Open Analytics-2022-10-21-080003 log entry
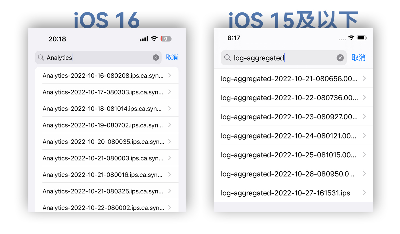 point(107,158)
